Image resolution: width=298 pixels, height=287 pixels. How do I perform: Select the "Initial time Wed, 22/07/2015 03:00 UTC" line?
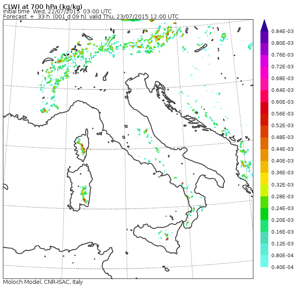57,11
